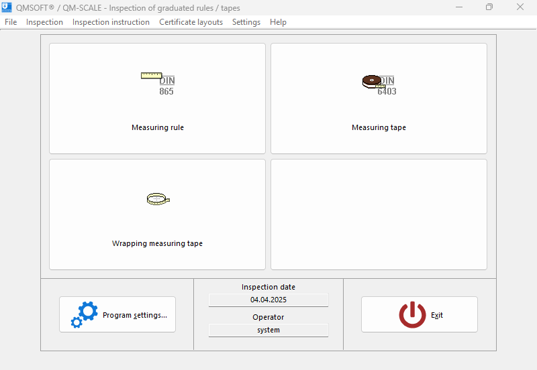Open the Help menu

(278, 22)
